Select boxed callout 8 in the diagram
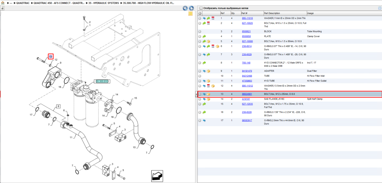 [x=58, y=106]
